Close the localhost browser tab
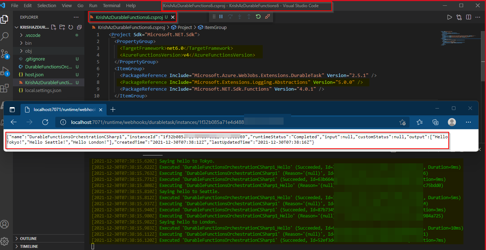The width and height of the screenshot is (486, 250). [101, 110]
